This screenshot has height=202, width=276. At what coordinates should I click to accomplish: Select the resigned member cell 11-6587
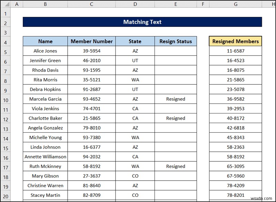pyautogui.click(x=236, y=51)
